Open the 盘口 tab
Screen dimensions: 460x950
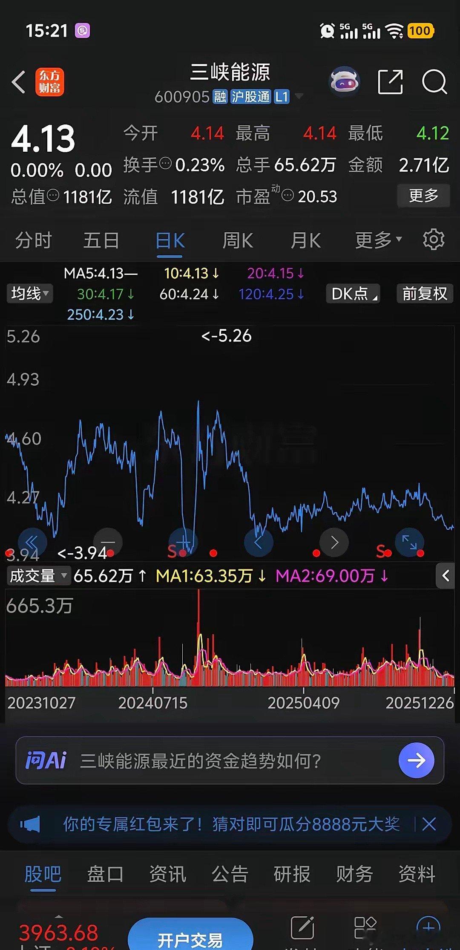(x=105, y=874)
